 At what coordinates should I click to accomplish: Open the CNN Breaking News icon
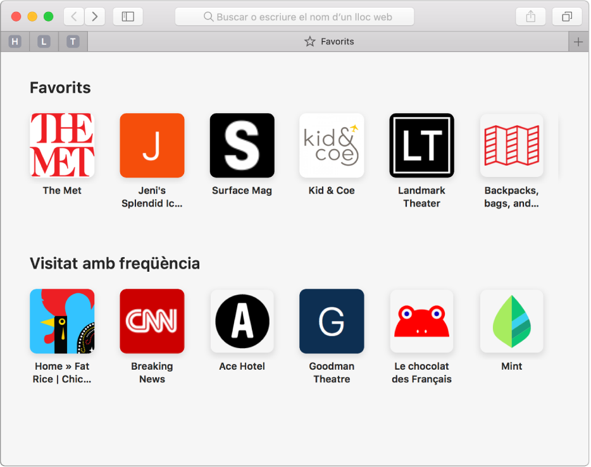(152, 321)
